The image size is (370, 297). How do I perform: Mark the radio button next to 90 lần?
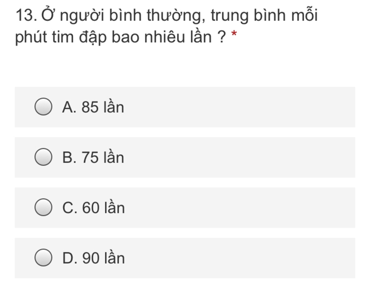pos(43,258)
